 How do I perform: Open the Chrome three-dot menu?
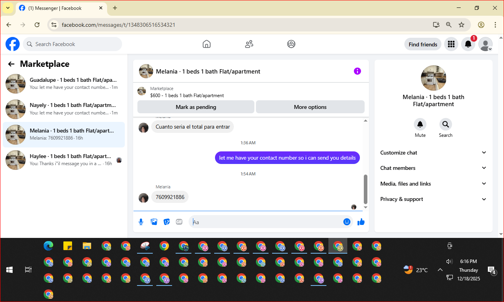[x=495, y=25]
